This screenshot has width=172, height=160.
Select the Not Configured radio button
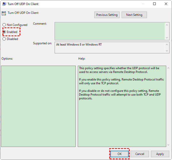[4, 25]
